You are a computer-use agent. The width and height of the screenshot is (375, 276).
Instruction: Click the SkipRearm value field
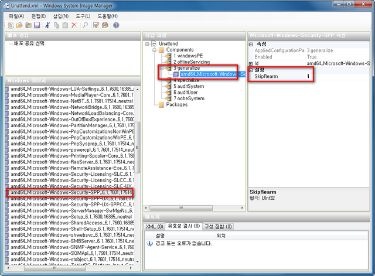tap(338, 77)
